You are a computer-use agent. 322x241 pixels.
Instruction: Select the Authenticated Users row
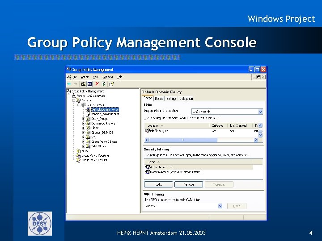(x=199, y=167)
